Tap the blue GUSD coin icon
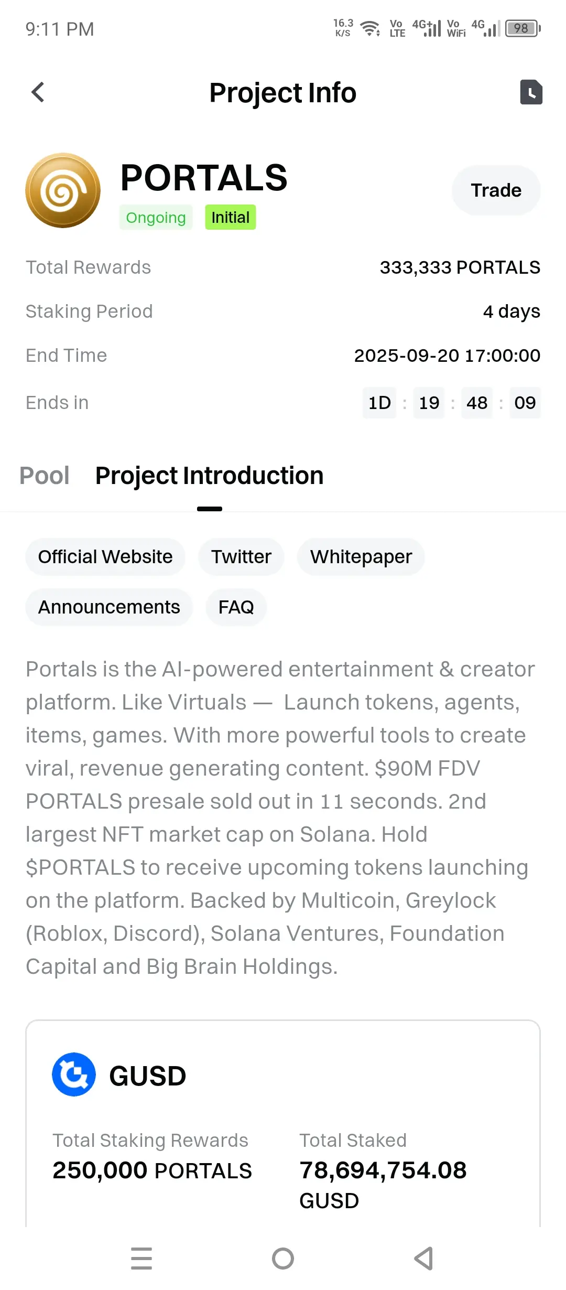This screenshot has height=1290, width=566. click(x=74, y=1074)
